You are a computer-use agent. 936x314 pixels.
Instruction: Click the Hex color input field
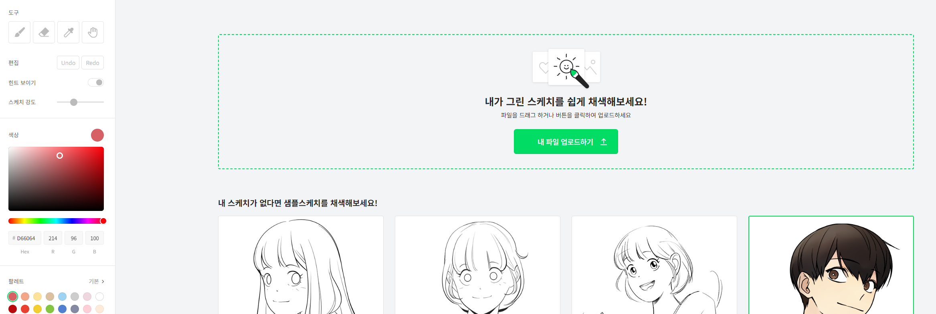click(x=25, y=238)
